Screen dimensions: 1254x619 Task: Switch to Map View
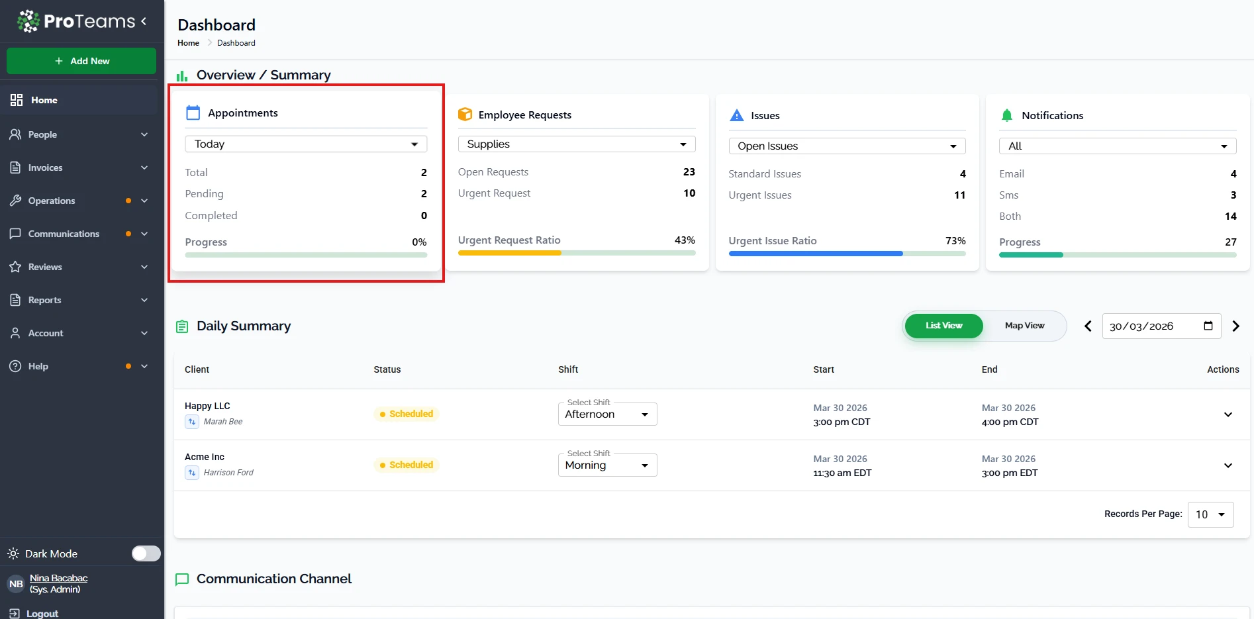click(x=1024, y=326)
